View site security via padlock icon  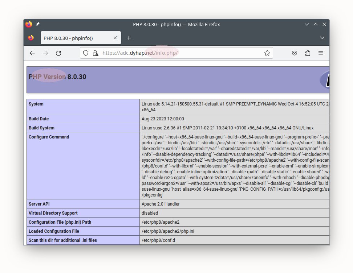[95, 53]
